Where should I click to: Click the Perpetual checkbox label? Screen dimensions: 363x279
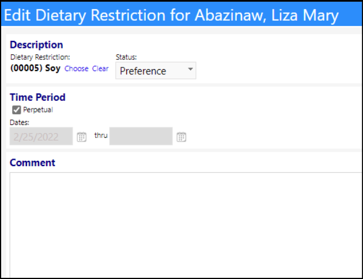click(x=38, y=110)
